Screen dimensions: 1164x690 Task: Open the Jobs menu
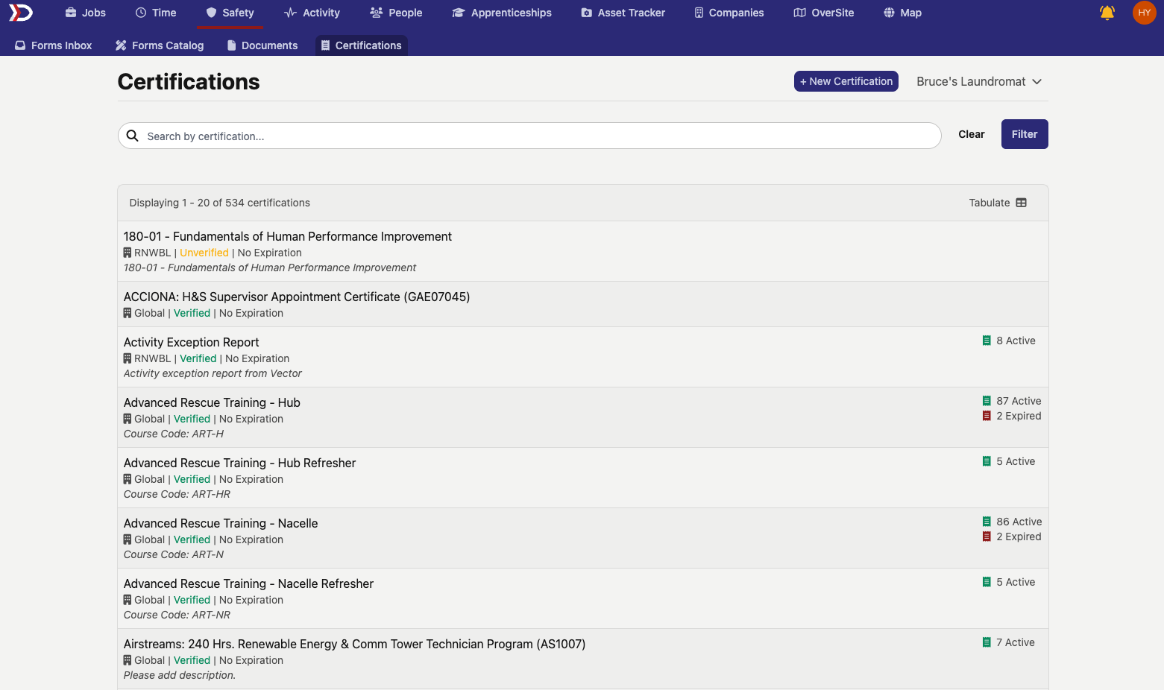click(x=86, y=13)
